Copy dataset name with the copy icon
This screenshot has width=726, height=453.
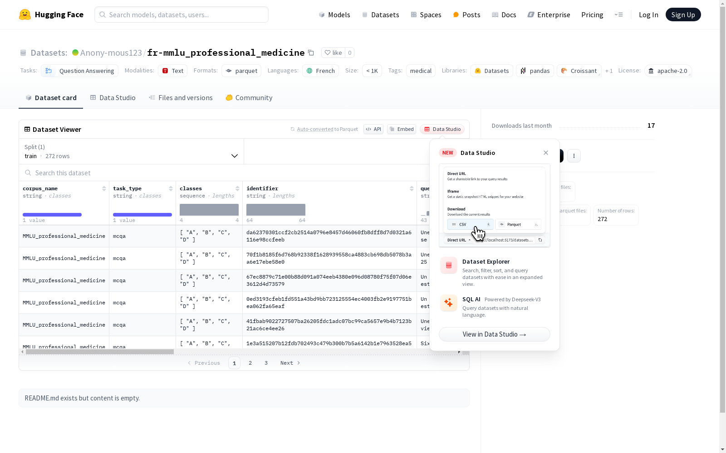(x=311, y=53)
